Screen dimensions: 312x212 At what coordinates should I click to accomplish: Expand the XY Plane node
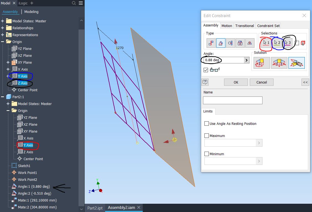click(x=8, y=63)
